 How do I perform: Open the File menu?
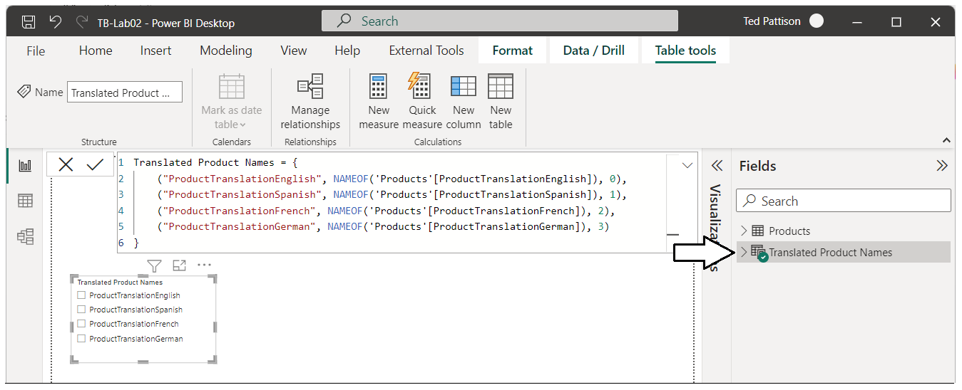click(x=36, y=51)
